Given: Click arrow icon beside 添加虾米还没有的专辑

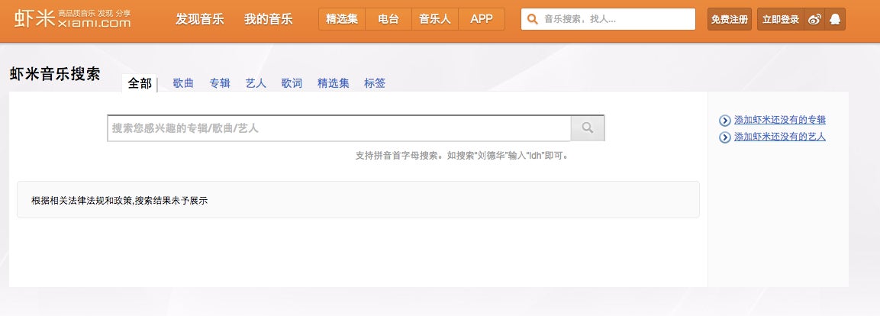Looking at the screenshot, I should pyautogui.click(x=724, y=120).
